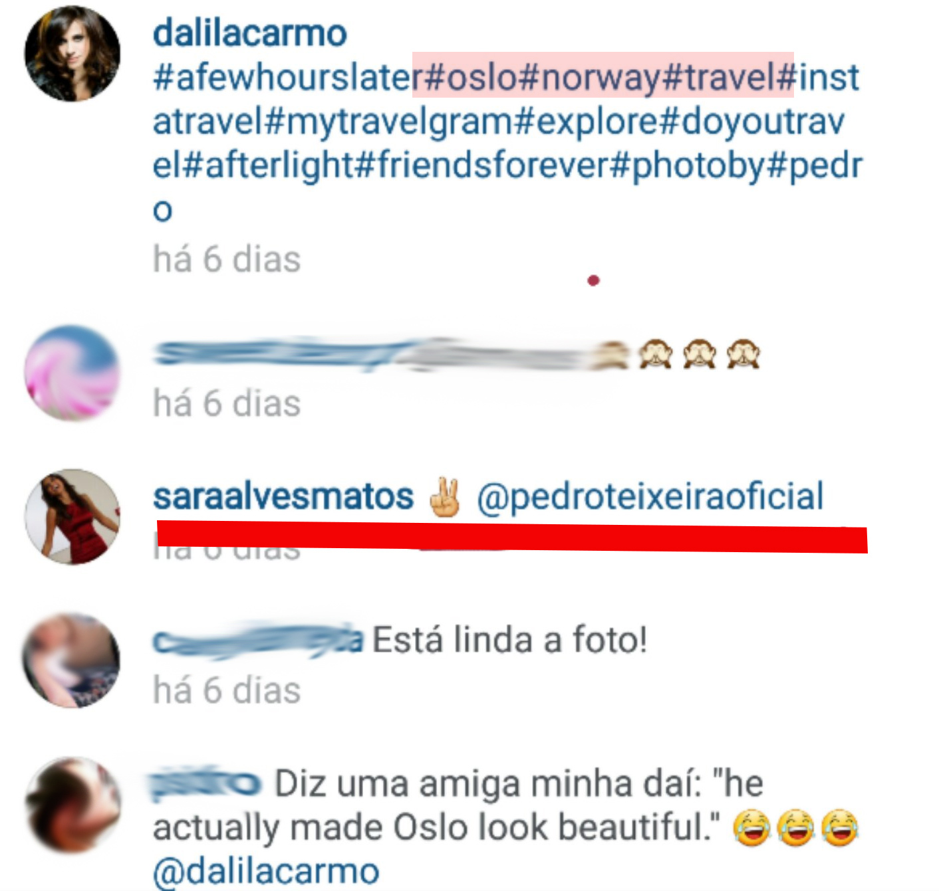Open dalilacarmo profile picture
Screen dimensions: 939x891
(72, 54)
